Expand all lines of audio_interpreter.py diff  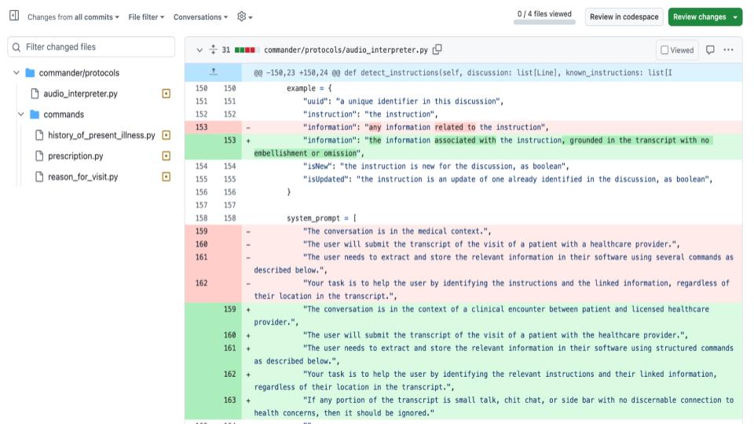(x=213, y=49)
